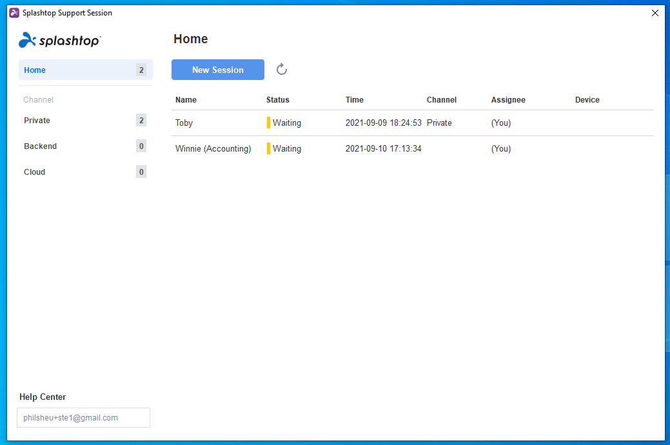Click Toby's yellow Waiting status indicator
This screenshot has height=445, width=670.
[x=268, y=123]
